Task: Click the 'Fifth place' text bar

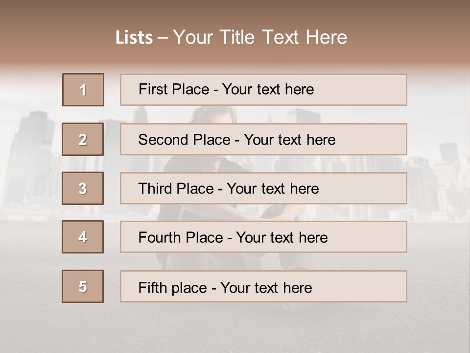Action: pyautogui.click(x=263, y=286)
